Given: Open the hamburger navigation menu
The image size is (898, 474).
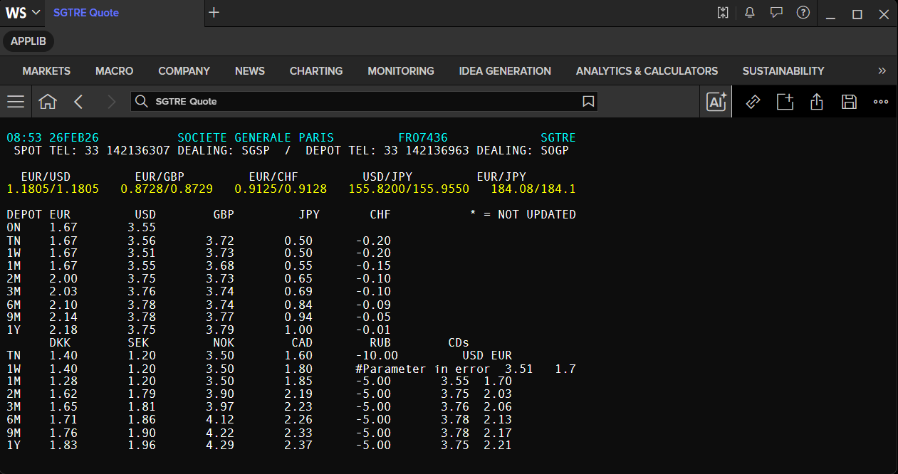Looking at the screenshot, I should coord(16,102).
